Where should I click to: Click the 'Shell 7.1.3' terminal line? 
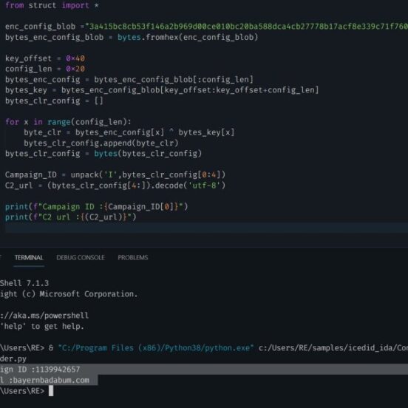24,283
